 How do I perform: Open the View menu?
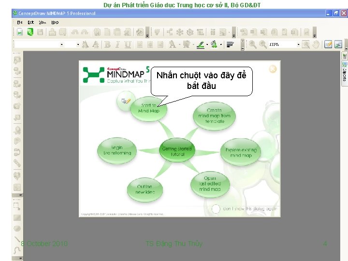[x=42, y=22]
